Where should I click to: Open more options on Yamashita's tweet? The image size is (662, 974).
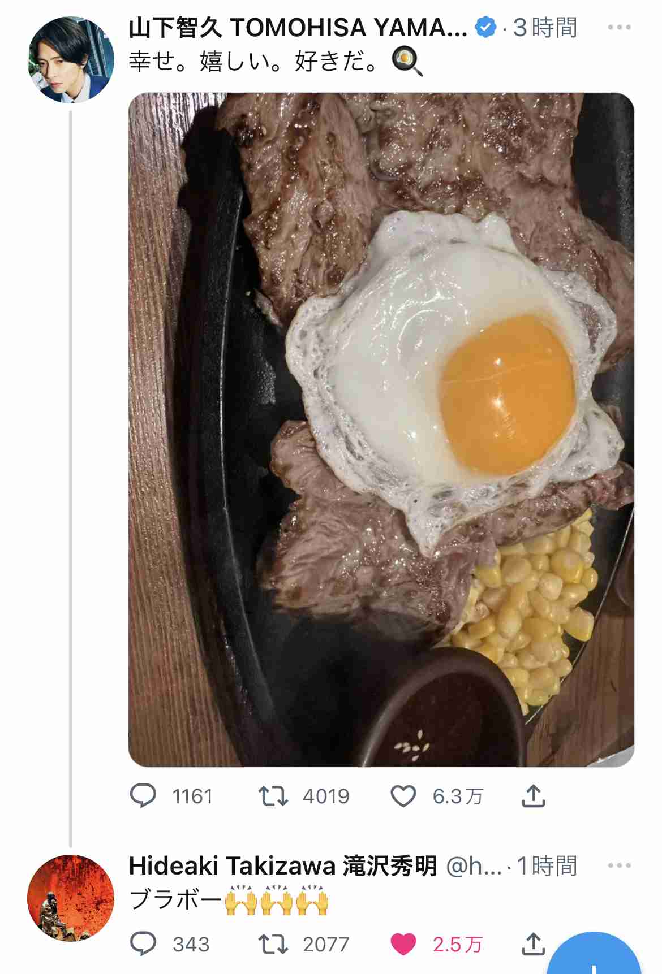[x=619, y=27]
